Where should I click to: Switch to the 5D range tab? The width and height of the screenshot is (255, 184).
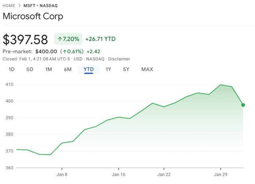point(30,69)
